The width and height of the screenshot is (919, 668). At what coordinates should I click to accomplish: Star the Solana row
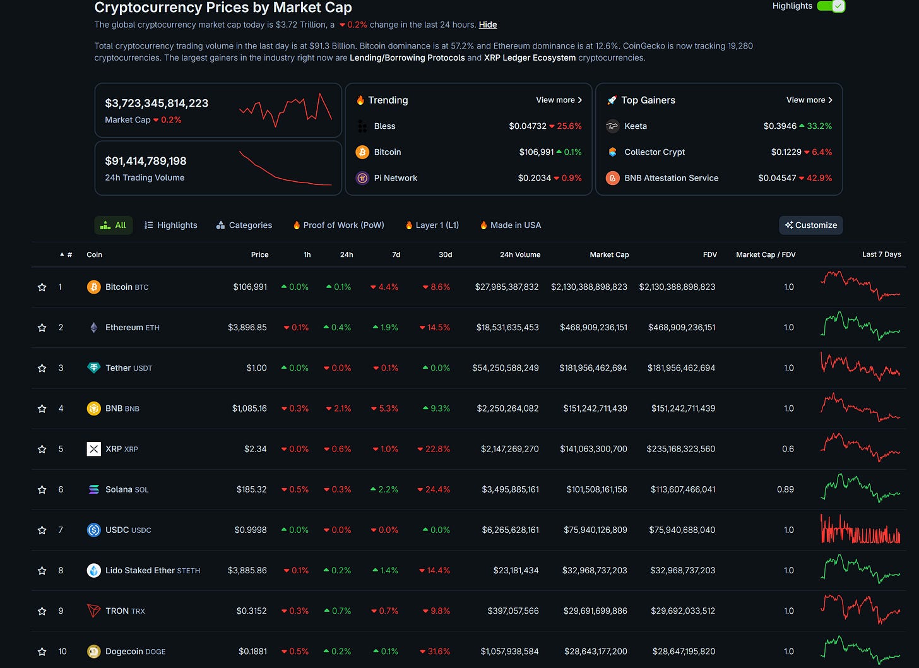[x=42, y=489]
